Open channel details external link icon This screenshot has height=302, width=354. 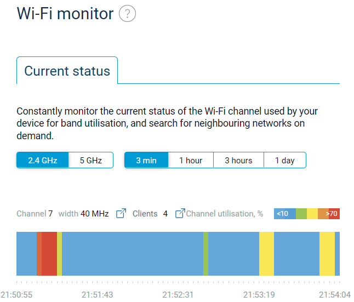point(121,213)
